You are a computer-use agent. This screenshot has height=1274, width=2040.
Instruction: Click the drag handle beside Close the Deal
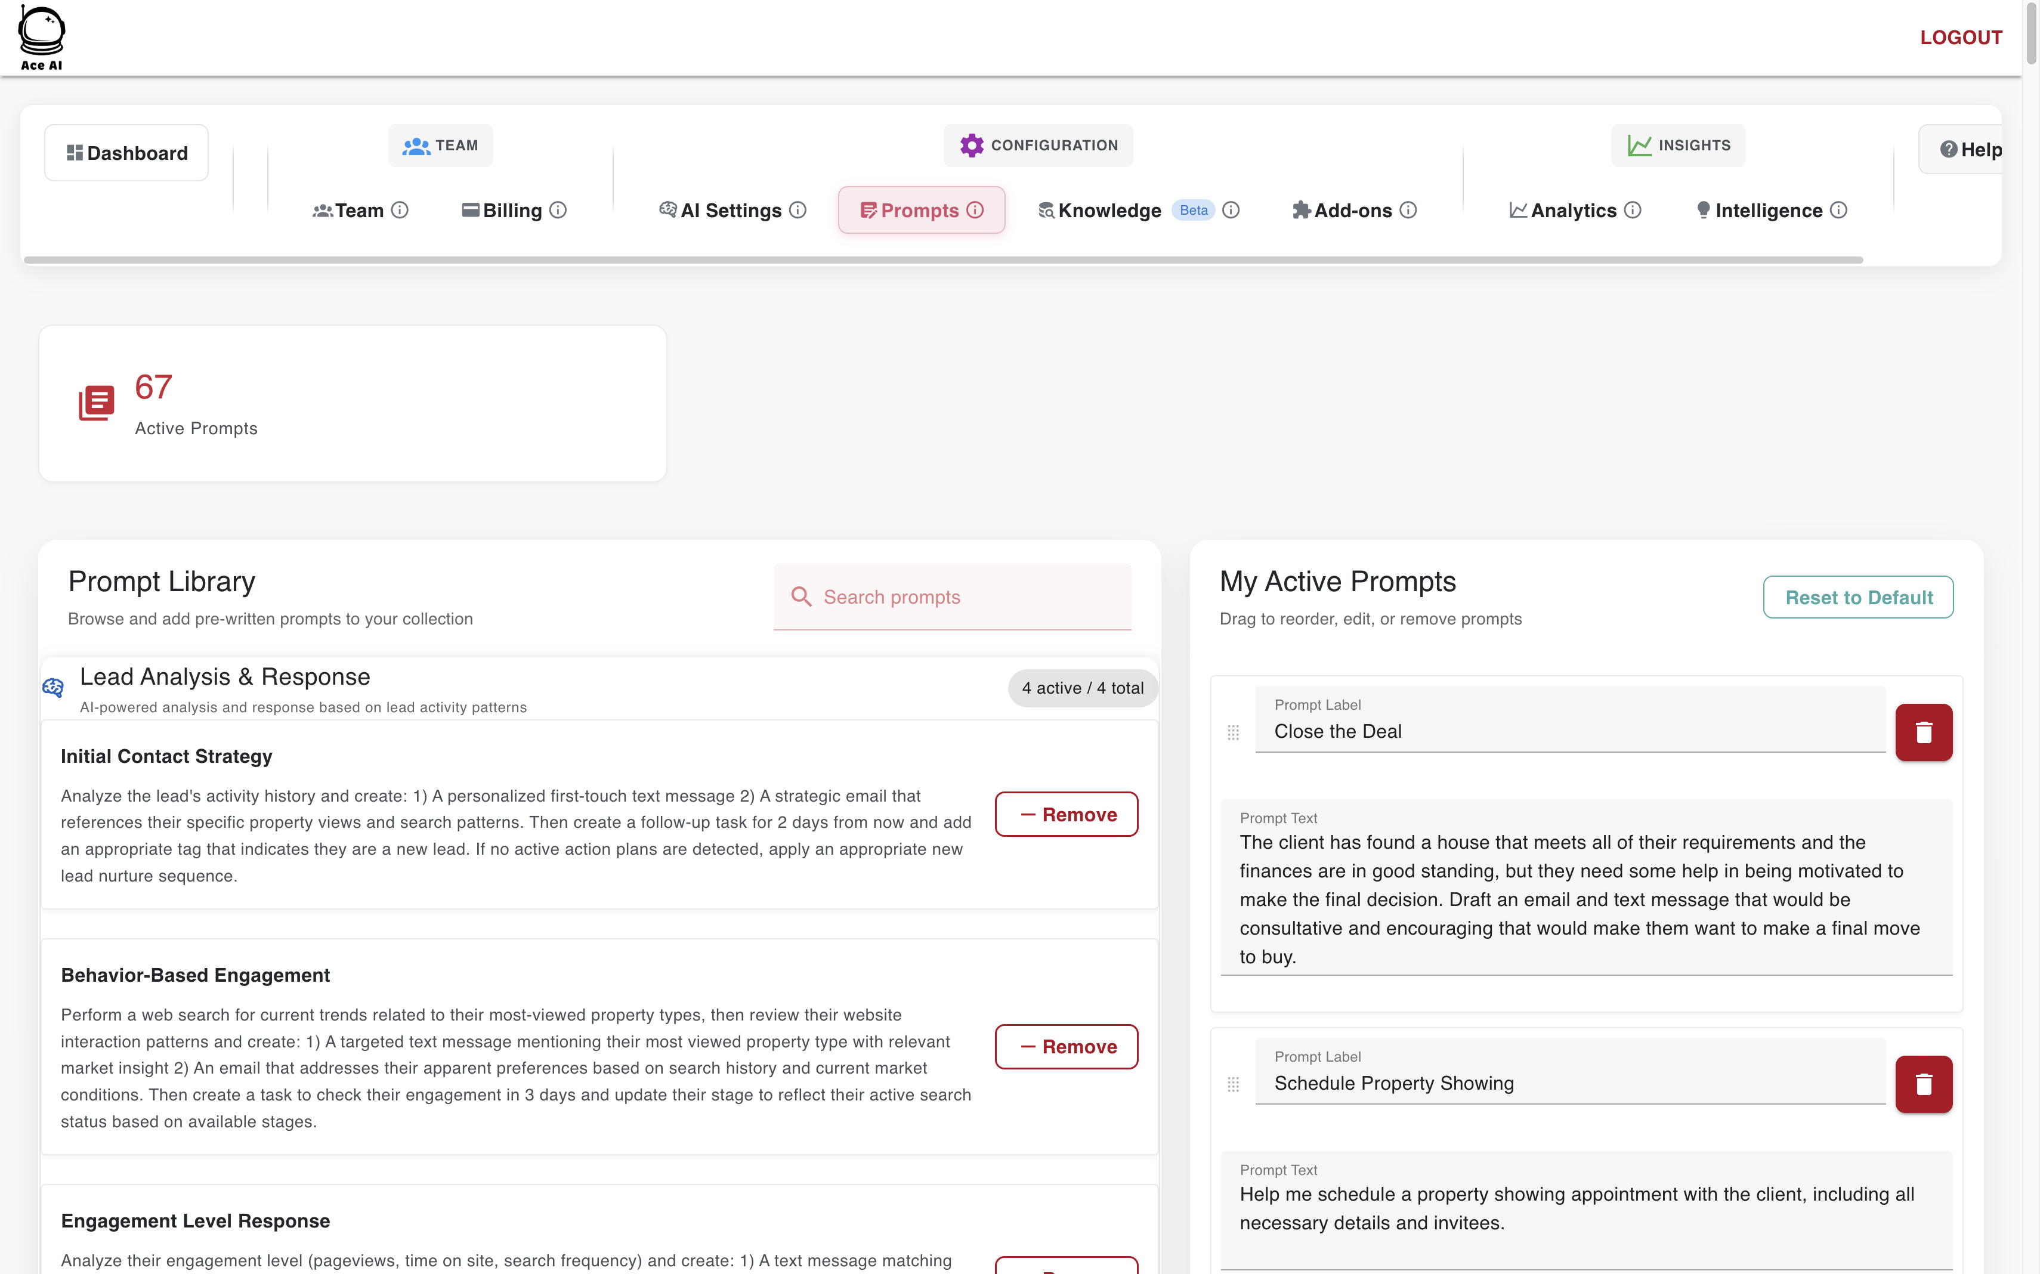pos(1233,732)
